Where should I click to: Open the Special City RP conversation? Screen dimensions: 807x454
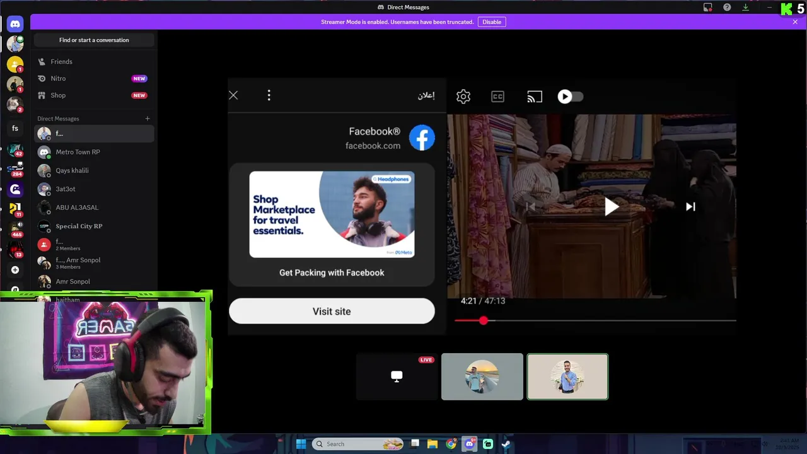(94, 226)
